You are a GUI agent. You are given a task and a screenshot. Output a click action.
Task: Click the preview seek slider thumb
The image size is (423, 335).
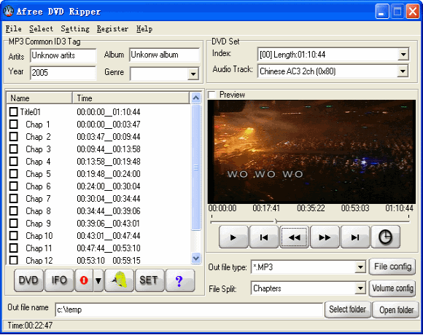[x=276, y=221]
